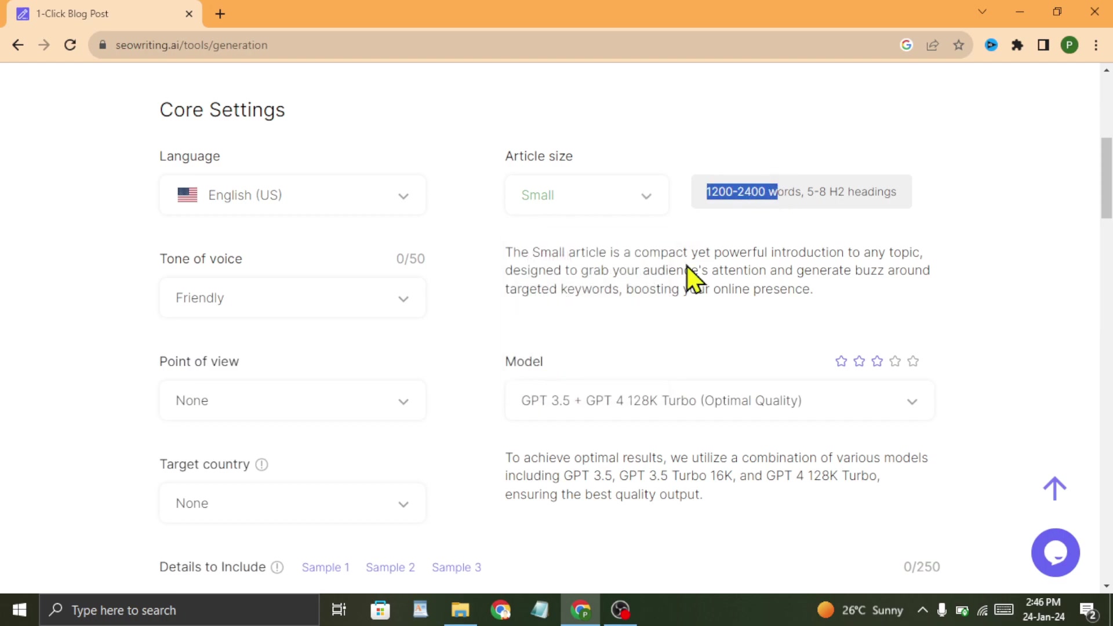Reload the seowriting.ai page

(x=70, y=45)
